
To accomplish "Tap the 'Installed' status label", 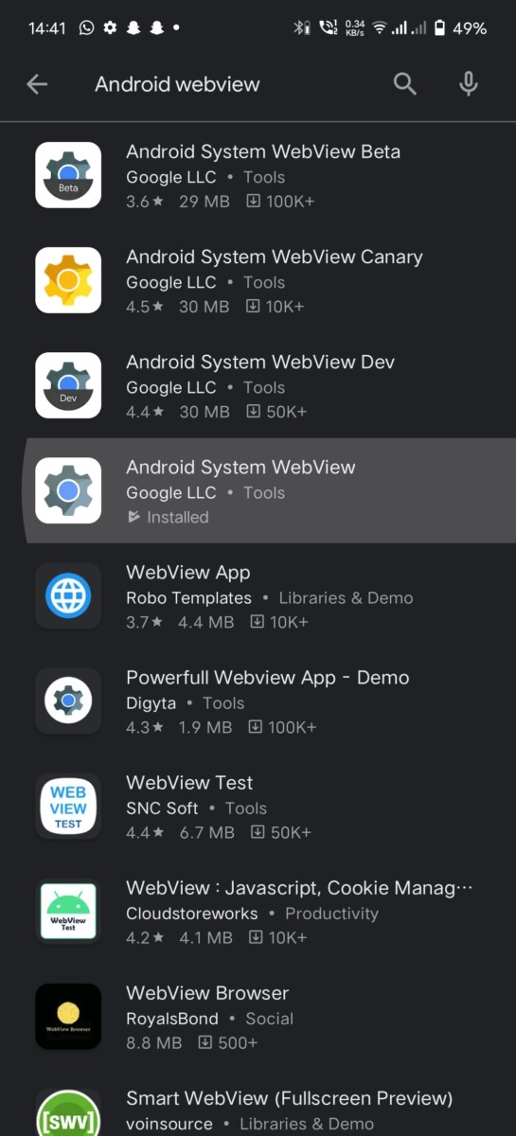I will click(177, 517).
